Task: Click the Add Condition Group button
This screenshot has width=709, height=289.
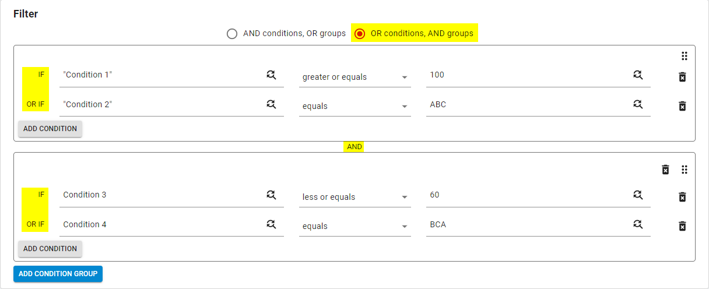Action: pyautogui.click(x=58, y=274)
